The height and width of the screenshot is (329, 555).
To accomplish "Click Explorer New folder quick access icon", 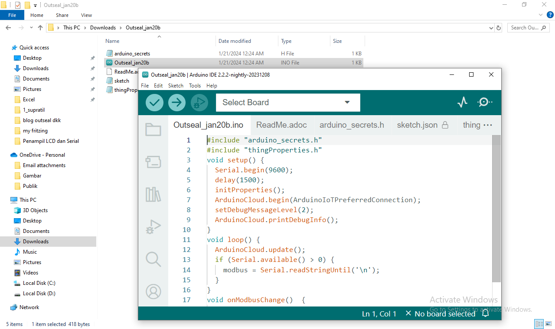I will coord(27,5).
